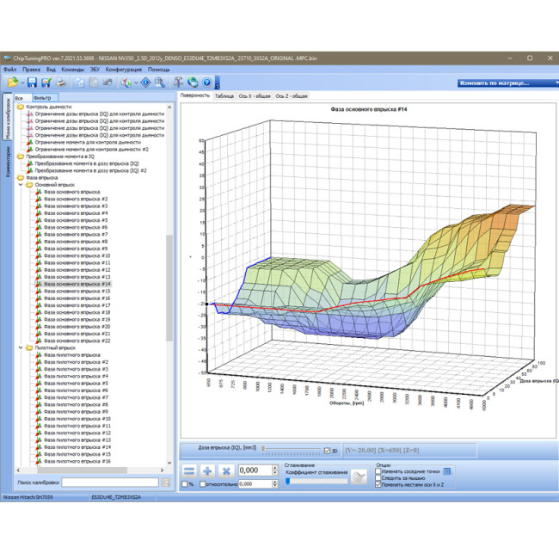Open file with the folder icon

(13, 83)
